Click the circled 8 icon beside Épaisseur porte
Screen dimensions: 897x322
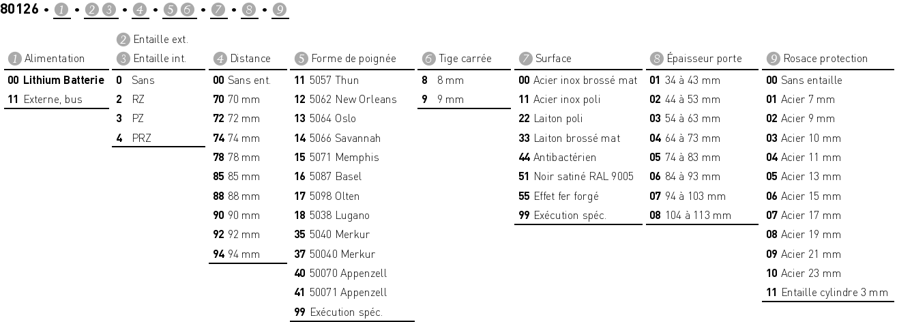coord(656,59)
